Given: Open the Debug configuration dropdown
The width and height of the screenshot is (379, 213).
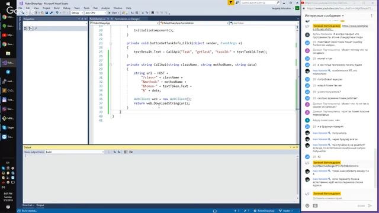Looking at the screenshot, I should [x=77, y=13].
